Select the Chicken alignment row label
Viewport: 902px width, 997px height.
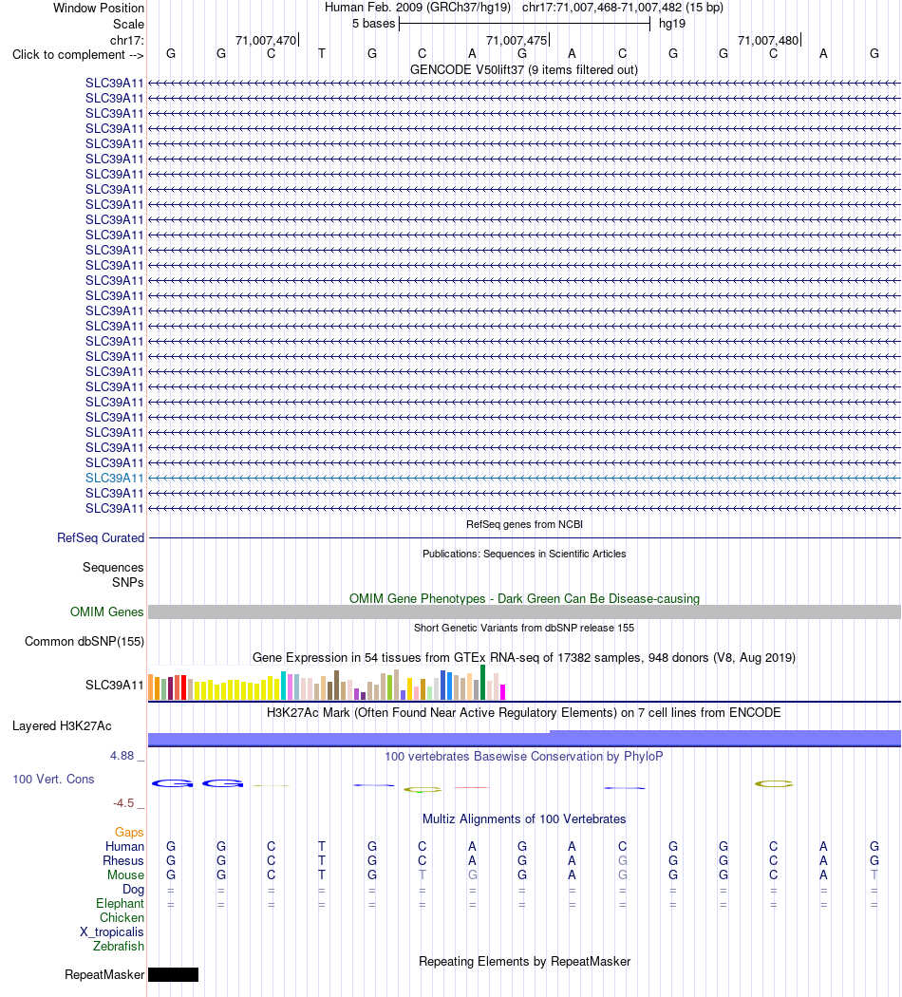tap(122, 918)
